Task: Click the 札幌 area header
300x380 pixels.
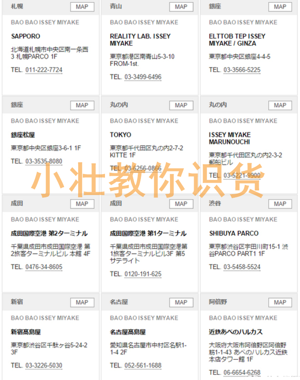Action: pos(17,6)
